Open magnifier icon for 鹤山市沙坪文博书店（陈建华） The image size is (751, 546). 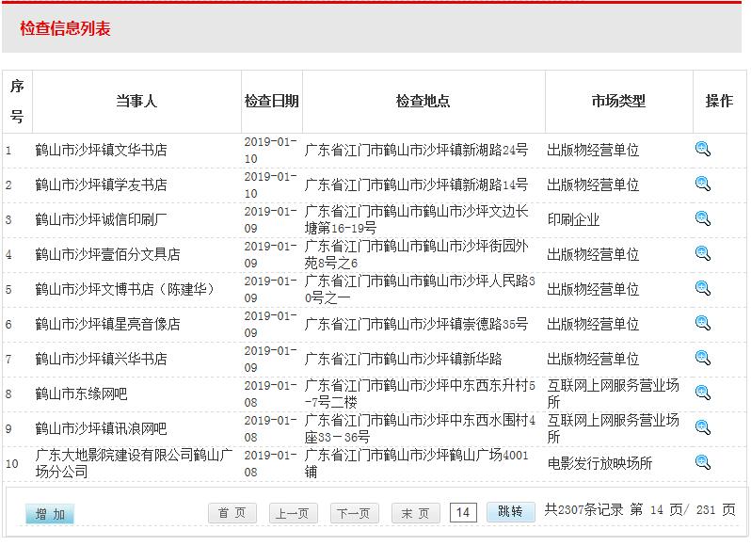702,288
